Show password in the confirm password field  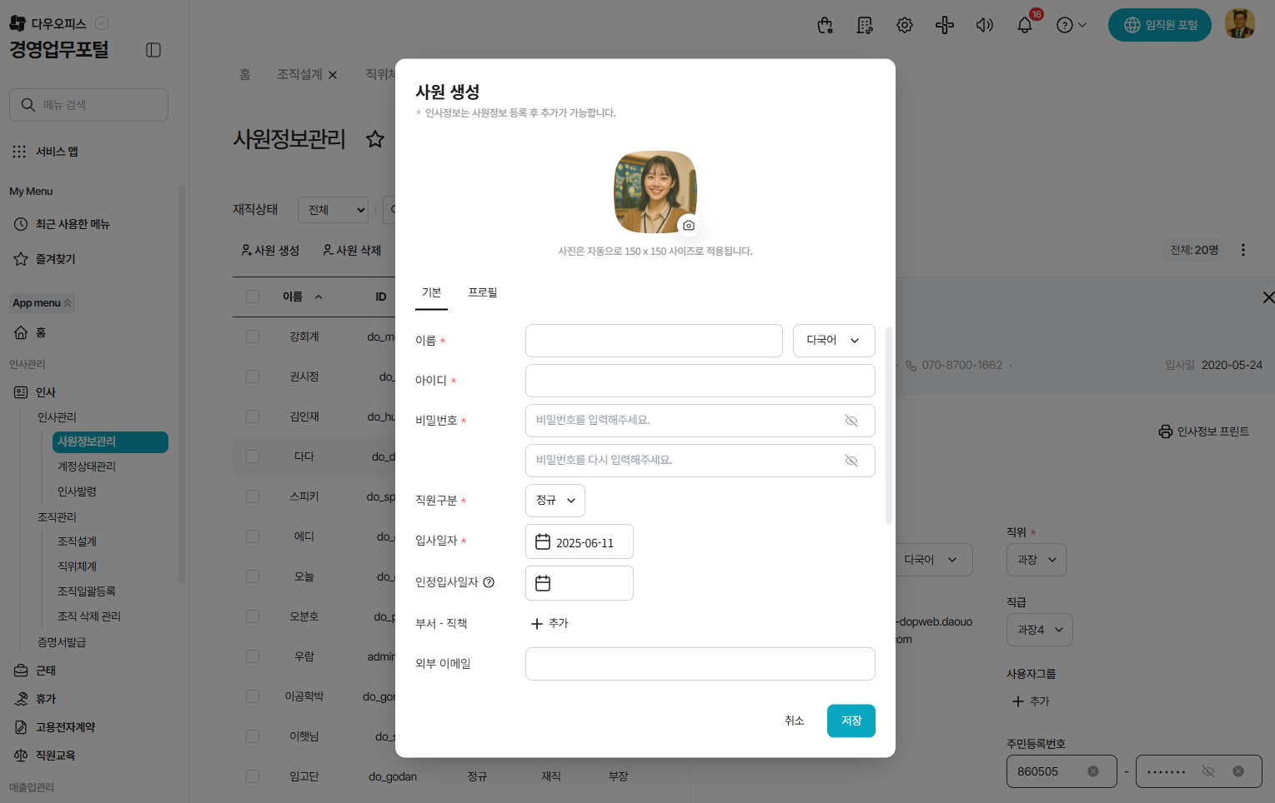coord(851,461)
